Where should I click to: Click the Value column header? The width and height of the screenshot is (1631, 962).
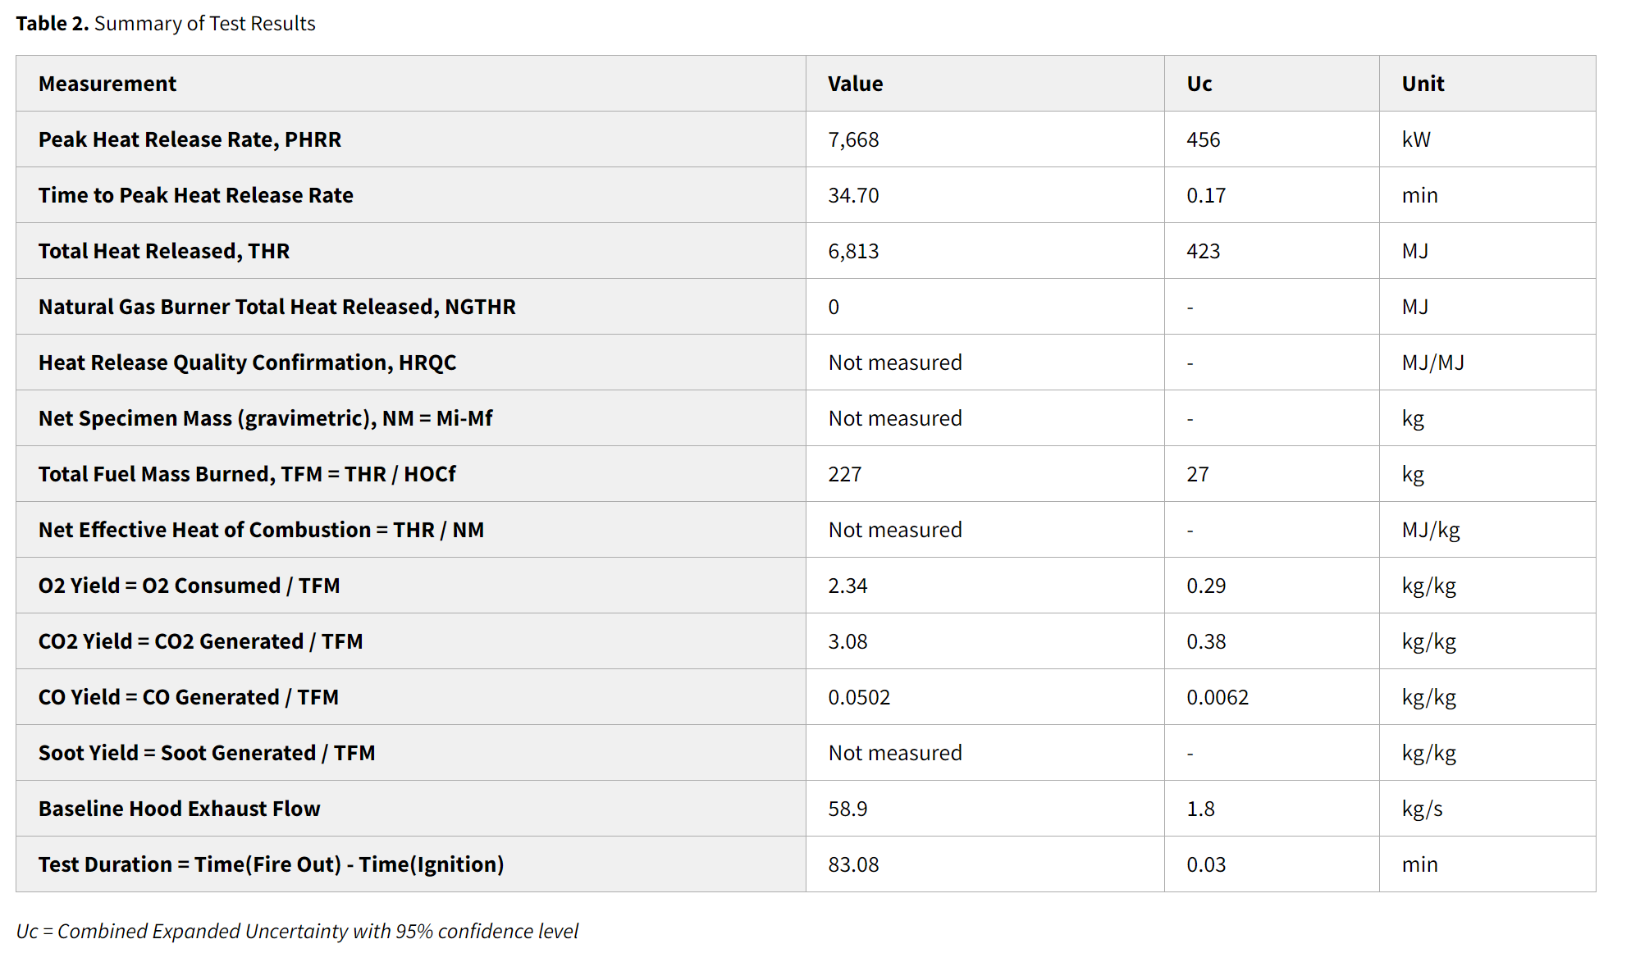click(x=855, y=84)
